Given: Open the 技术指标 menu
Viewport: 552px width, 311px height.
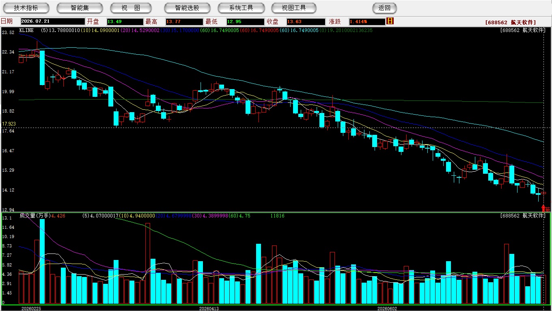Looking at the screenshot, I should [x=26, y=8].
